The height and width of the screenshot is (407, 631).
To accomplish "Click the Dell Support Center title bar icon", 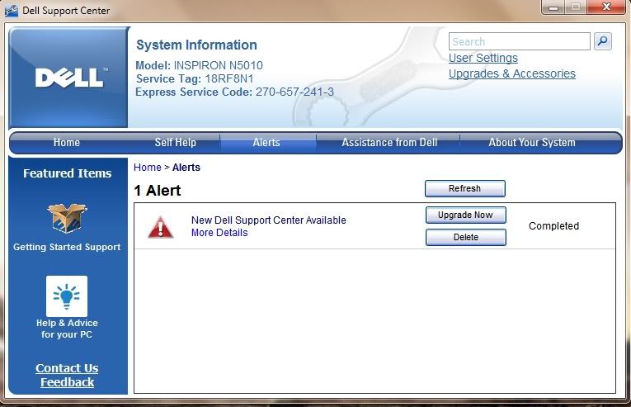I will pos(12,11).
